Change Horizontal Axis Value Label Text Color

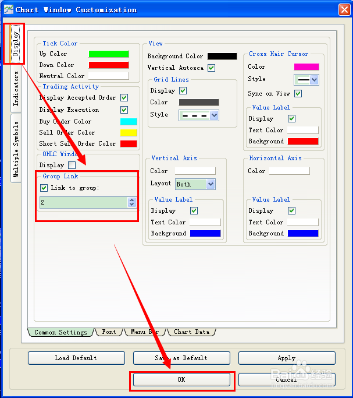(x=303, y=223)
